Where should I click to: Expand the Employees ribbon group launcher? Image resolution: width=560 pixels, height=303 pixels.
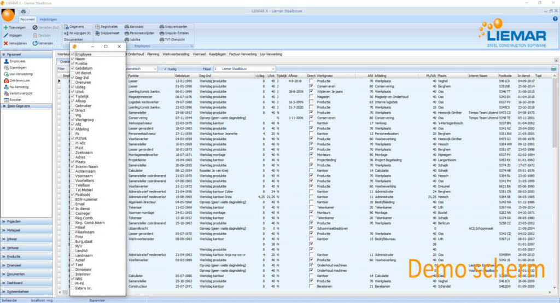[x=192, y=46]
